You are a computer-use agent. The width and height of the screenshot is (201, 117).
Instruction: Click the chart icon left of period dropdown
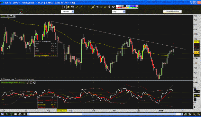[x=21, y=12]
